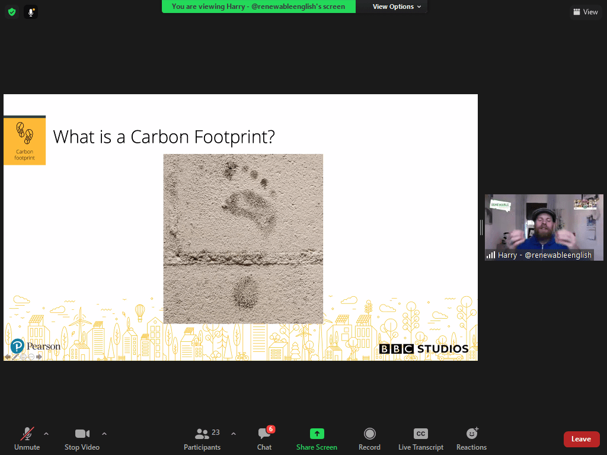Click the slide's pen annotation tool

(x=15, y=357)
